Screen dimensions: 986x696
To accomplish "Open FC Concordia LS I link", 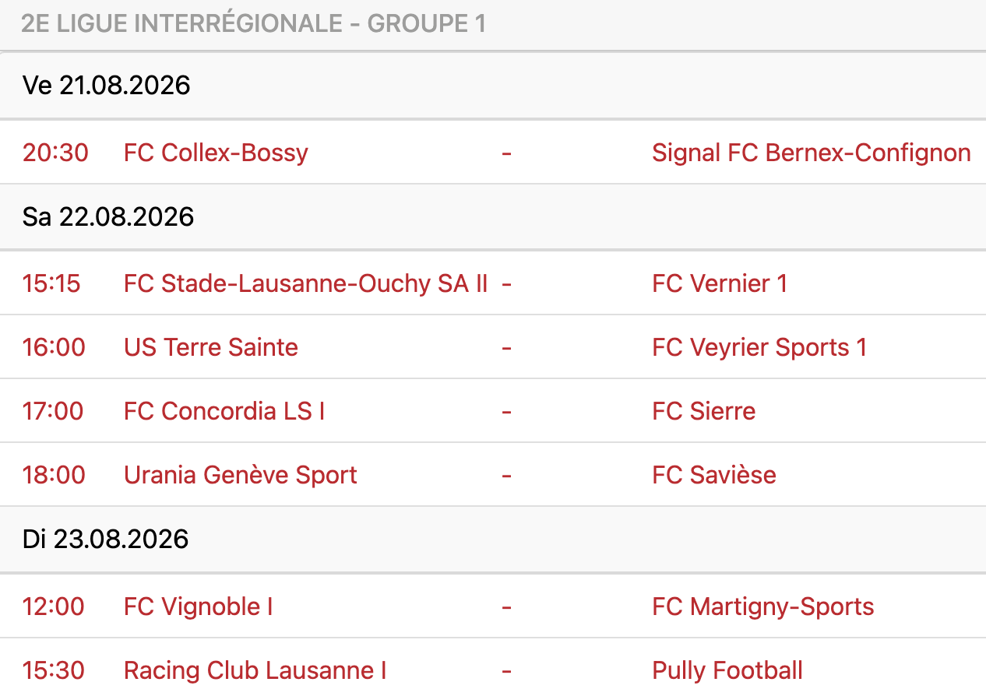I will tap(224, 411).
